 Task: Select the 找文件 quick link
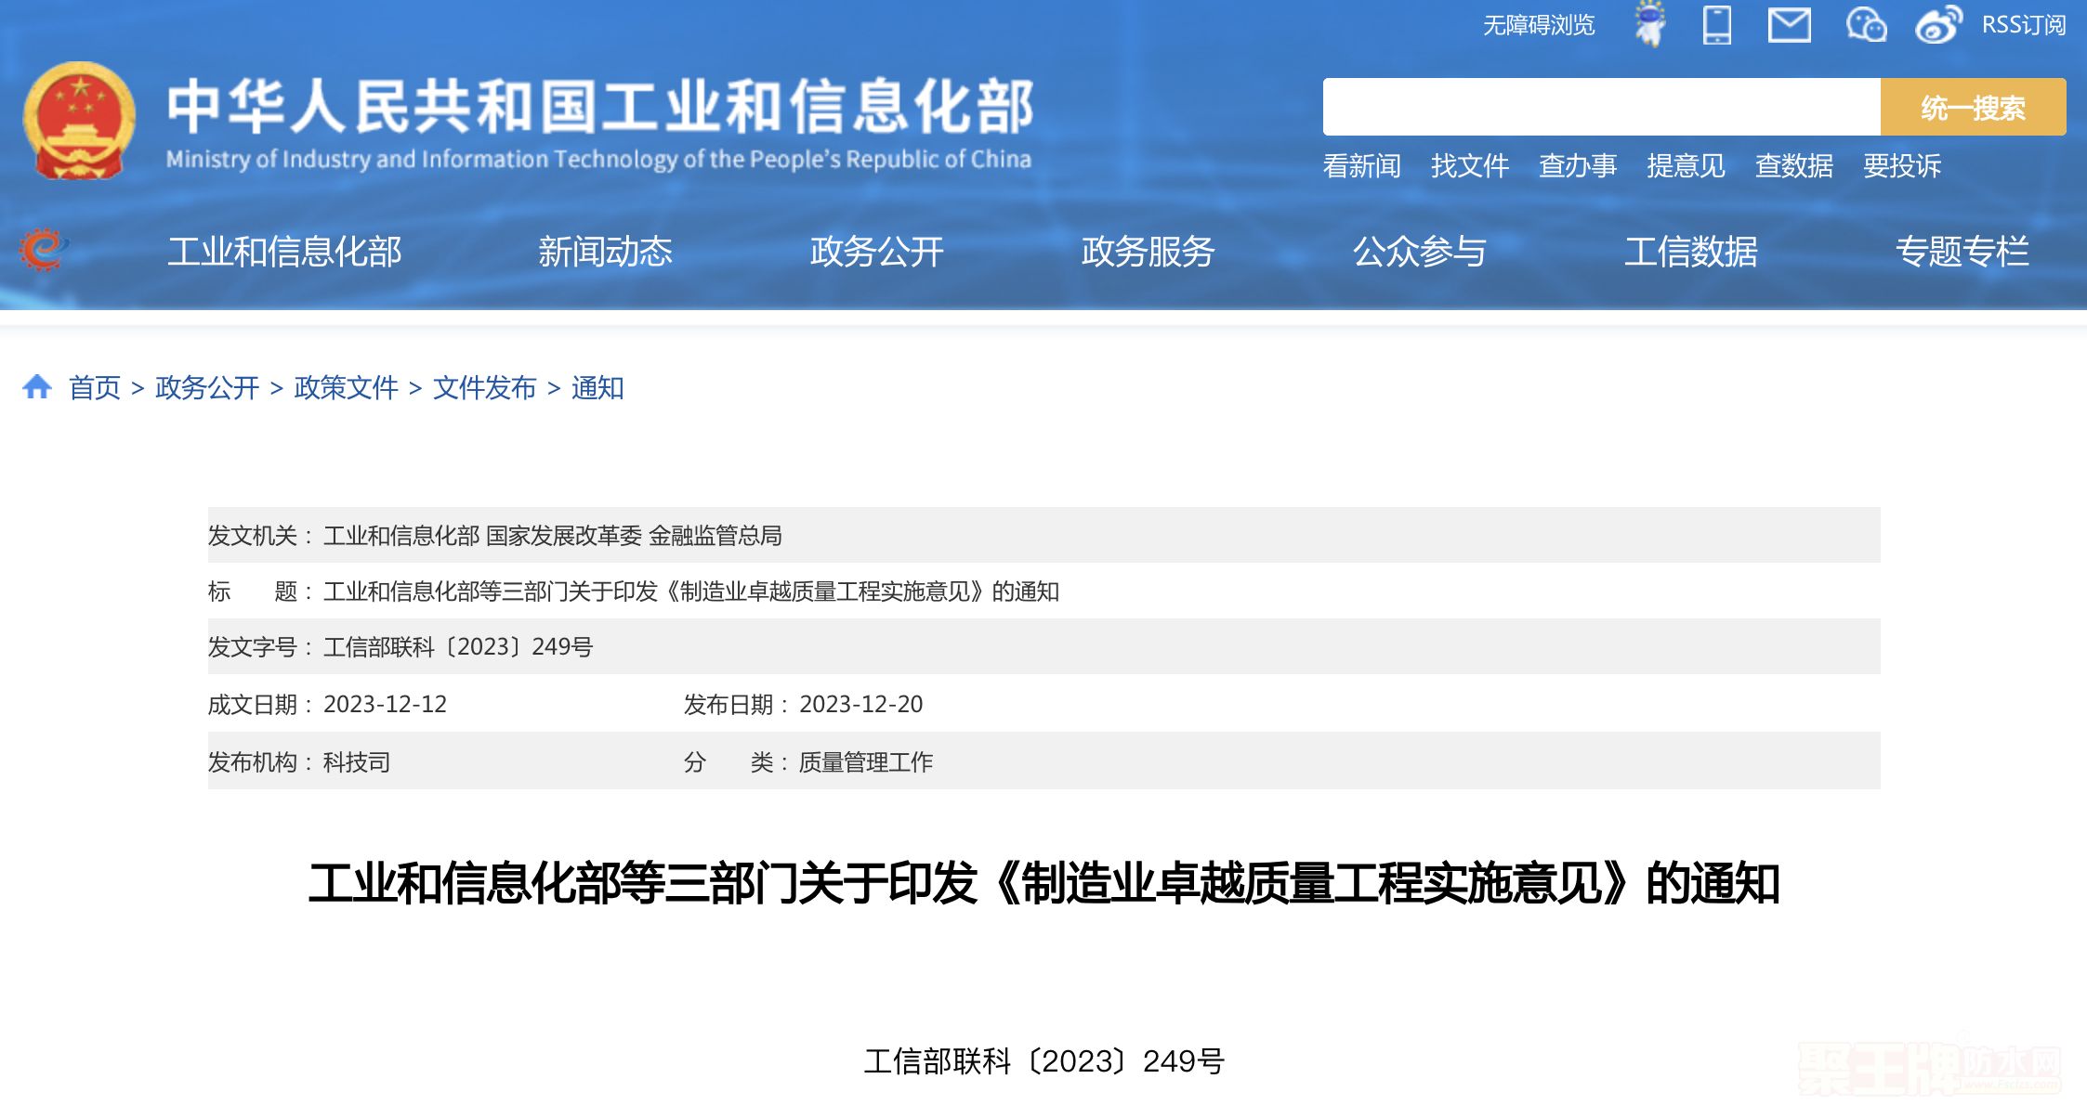click(1469, 166)
